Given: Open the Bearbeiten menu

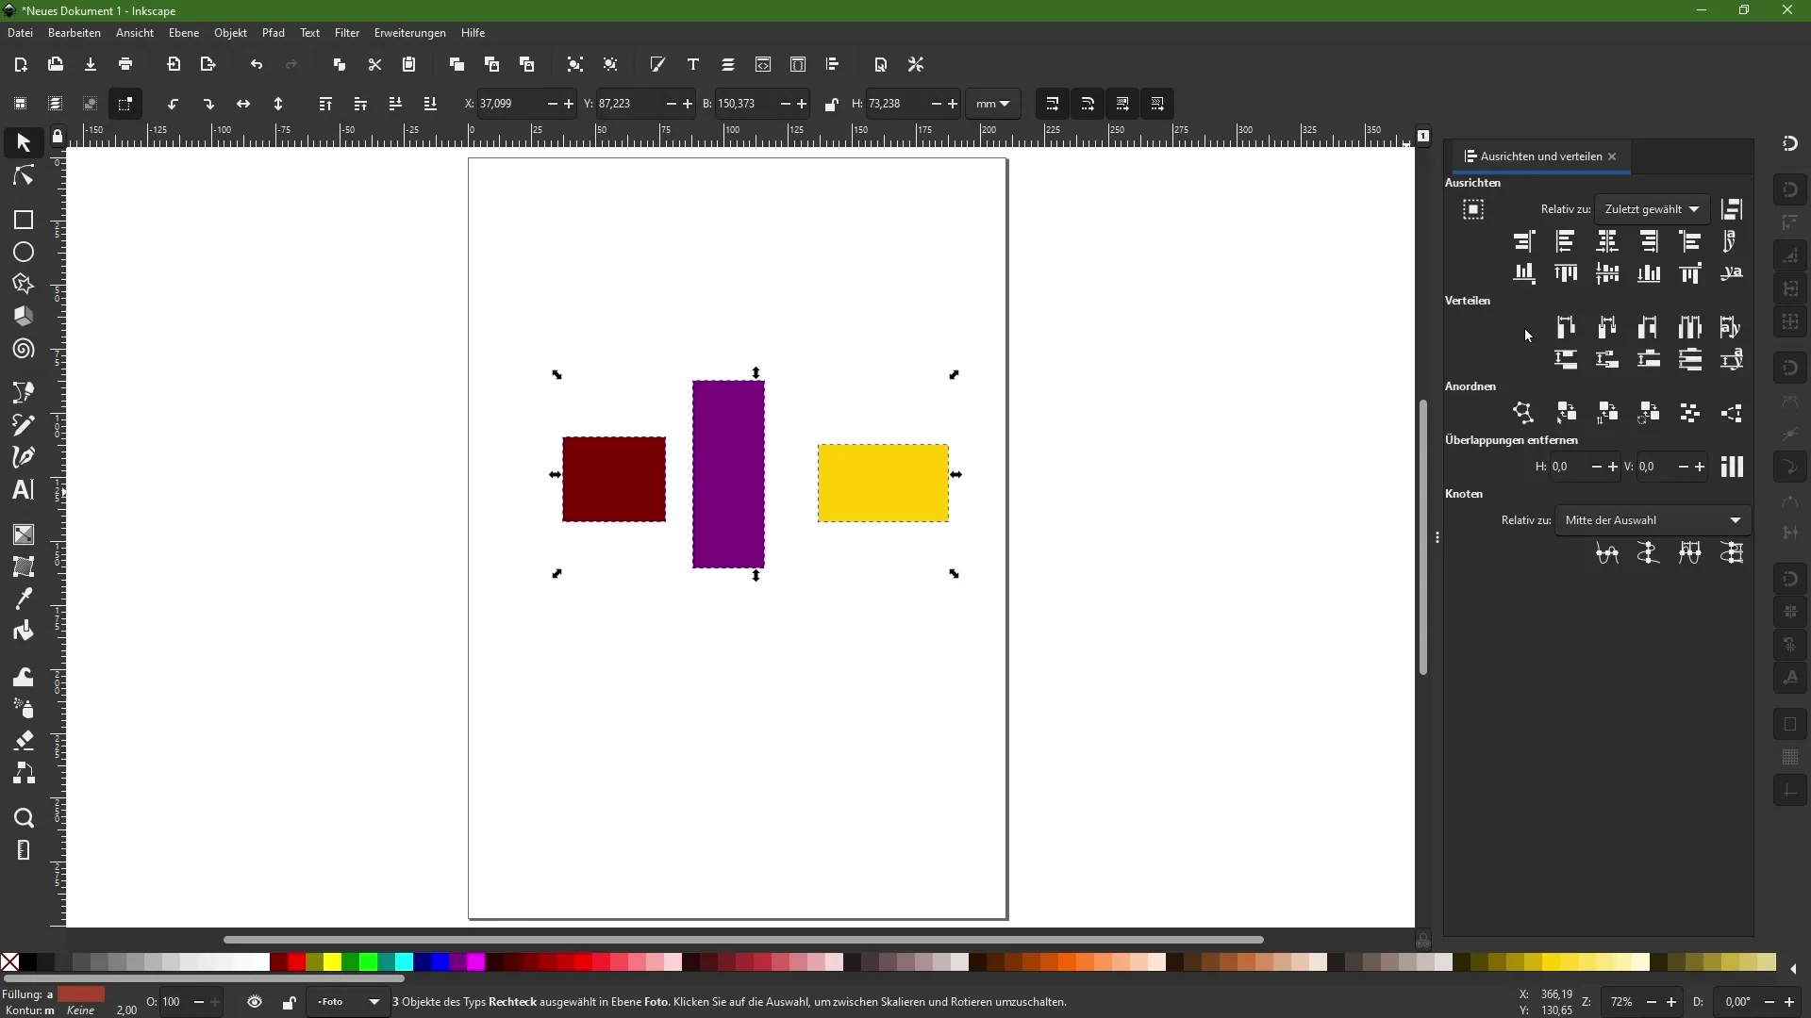Looking at the screenshot, I should [75, 33].
